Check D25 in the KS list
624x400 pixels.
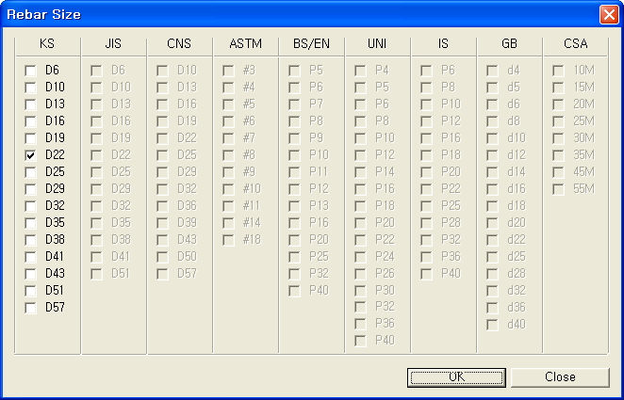click(x=30, y=172)
